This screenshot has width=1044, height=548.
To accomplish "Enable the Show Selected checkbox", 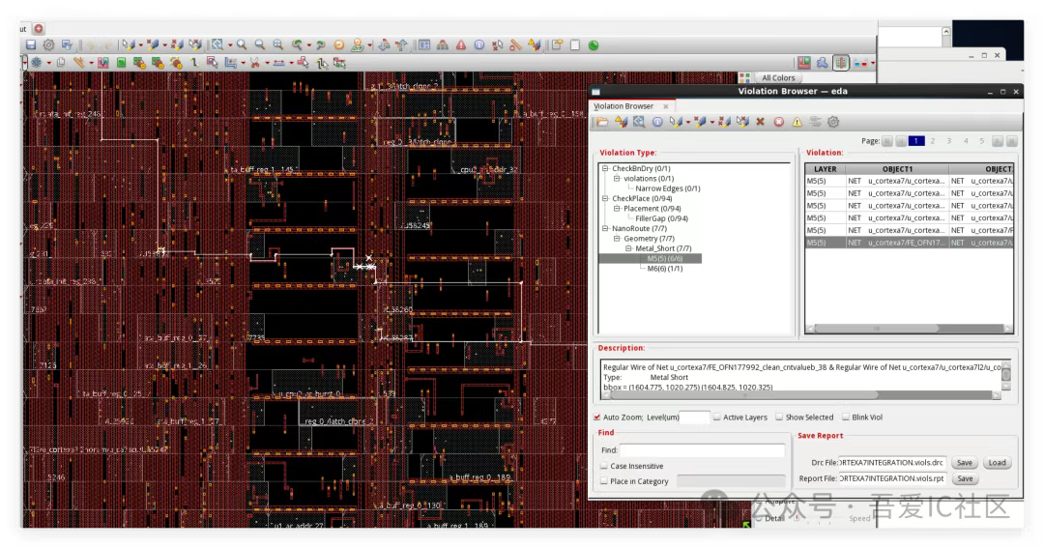I will (x=779, y=418).
